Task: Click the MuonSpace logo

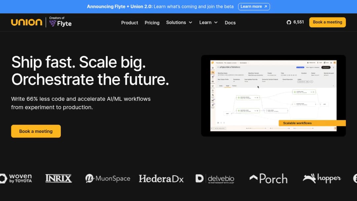Action: pyautogui.click(x=108, y=179)
